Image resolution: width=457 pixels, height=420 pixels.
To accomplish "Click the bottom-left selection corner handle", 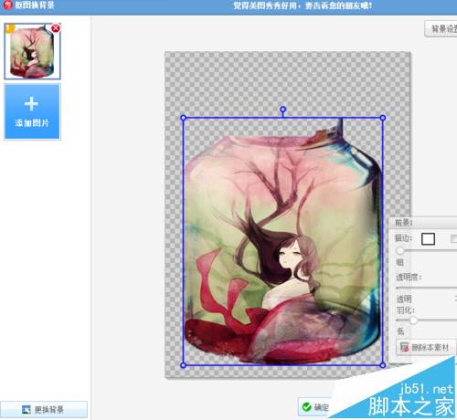I will [183, 365].
